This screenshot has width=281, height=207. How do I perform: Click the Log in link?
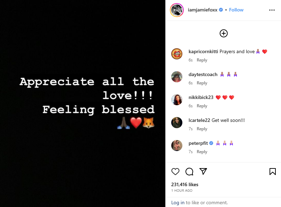[x=178, y=202]
